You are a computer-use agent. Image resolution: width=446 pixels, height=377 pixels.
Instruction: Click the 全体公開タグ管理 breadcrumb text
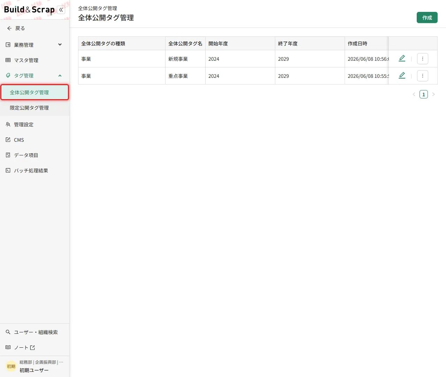[98, 8]
